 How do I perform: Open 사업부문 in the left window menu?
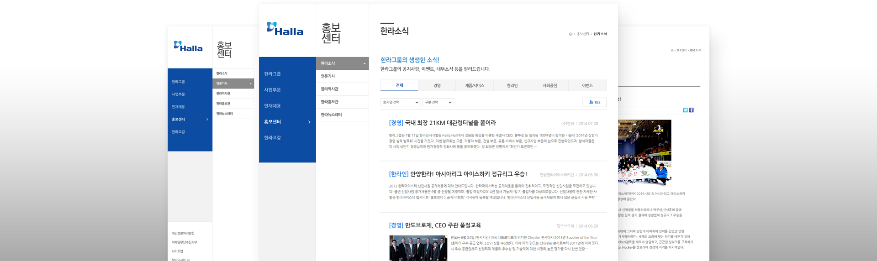(179, 94)
